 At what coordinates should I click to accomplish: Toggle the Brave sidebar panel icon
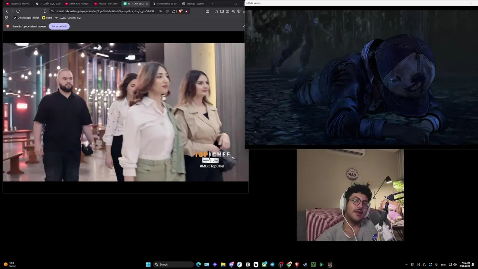(x=222, y=11)
